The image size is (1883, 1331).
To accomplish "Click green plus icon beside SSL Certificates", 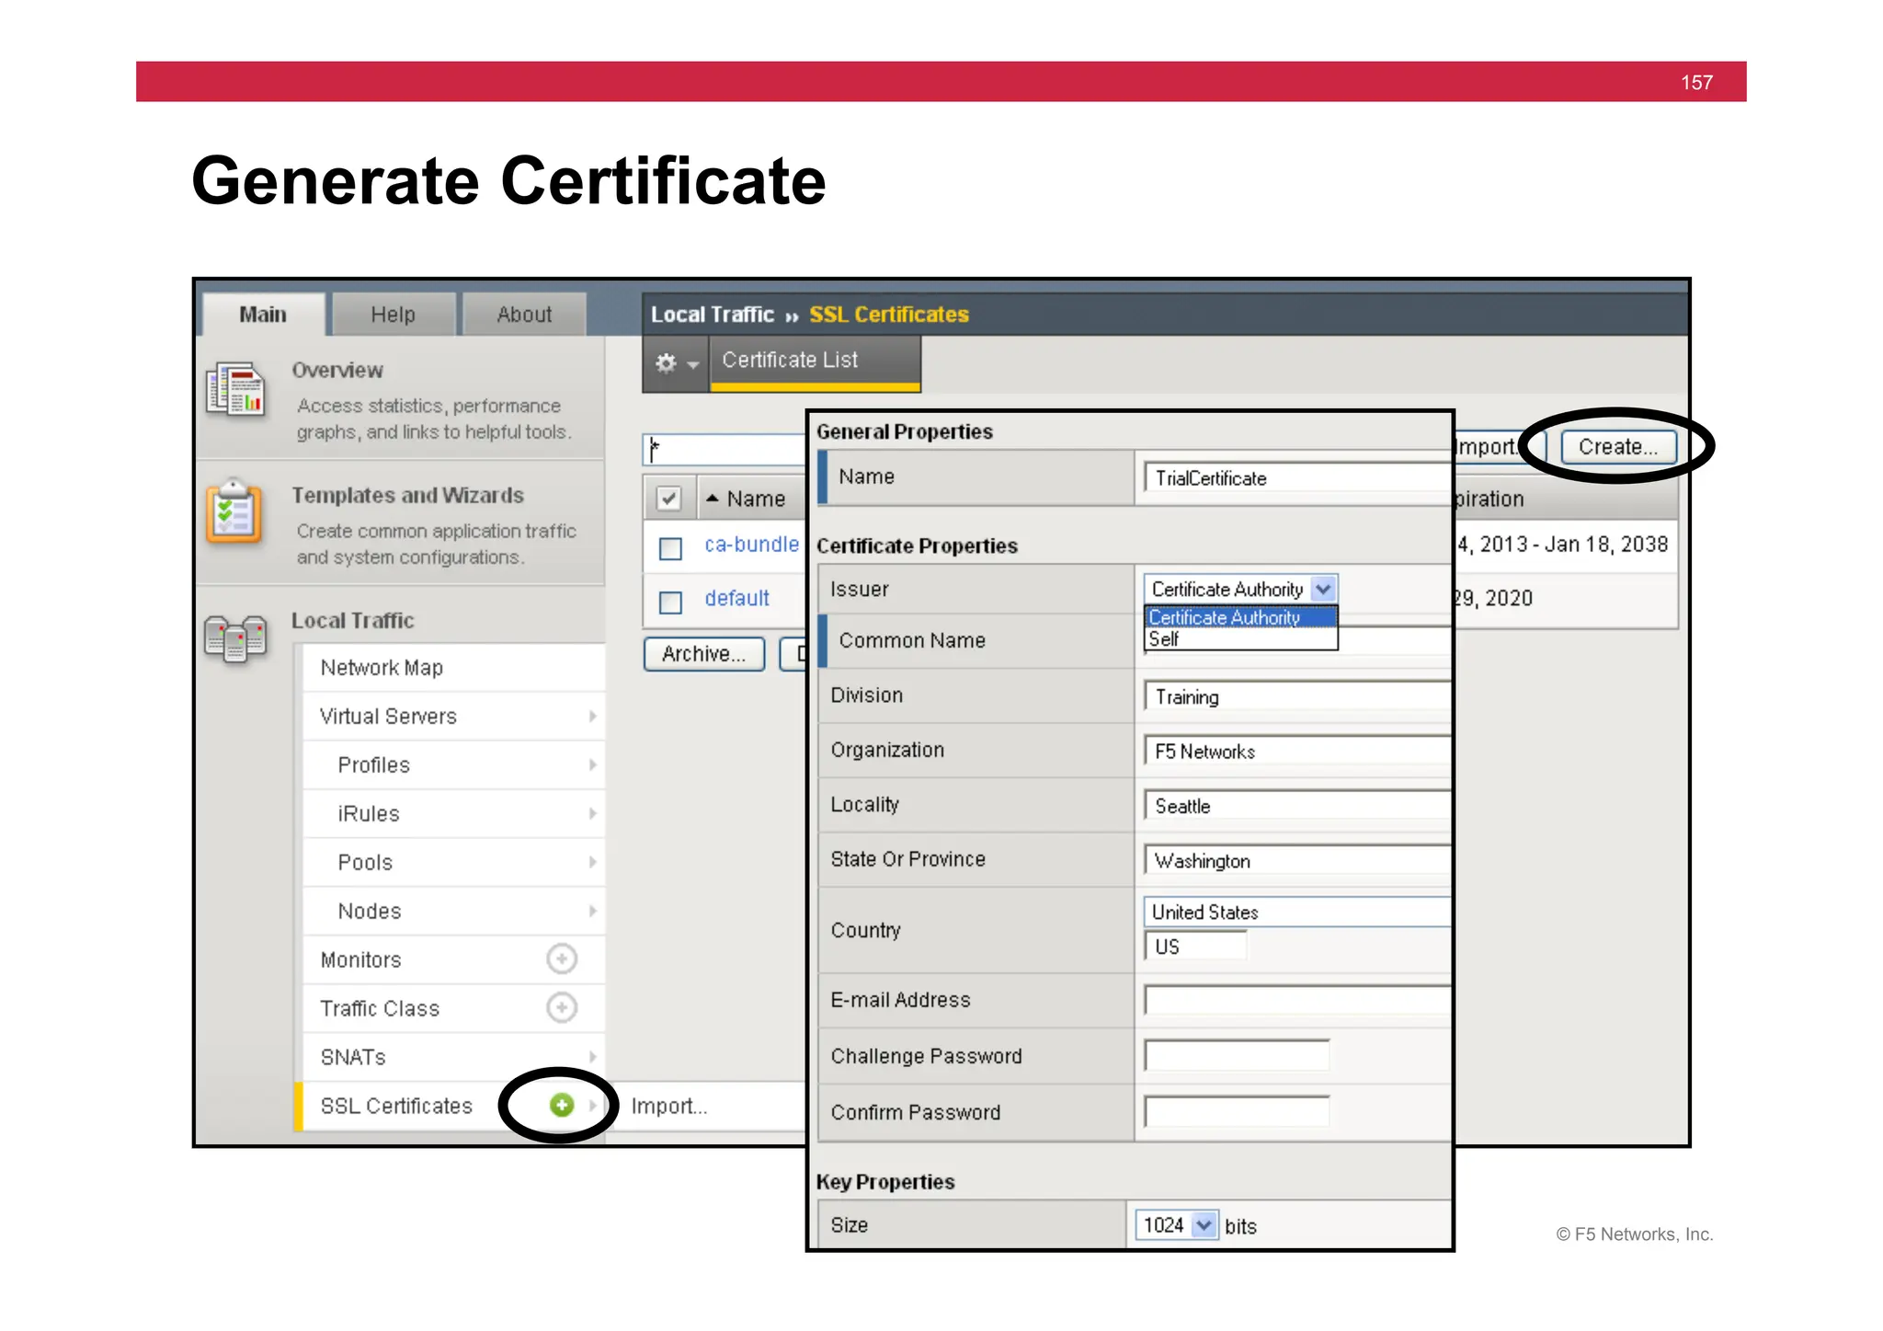I will coord(561,1105).
